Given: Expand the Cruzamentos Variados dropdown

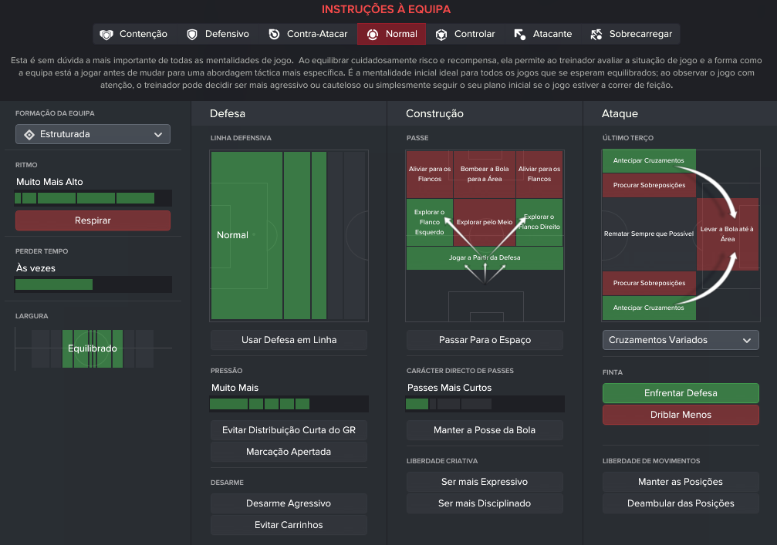Looking at the screenshot, I should coord(681,340).
